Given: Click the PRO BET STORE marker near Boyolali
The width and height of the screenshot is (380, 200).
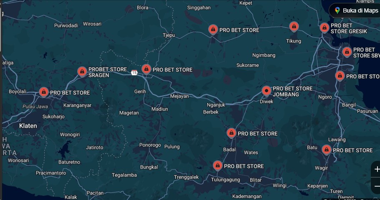Looking at the screenshot, I should (43, 91).
